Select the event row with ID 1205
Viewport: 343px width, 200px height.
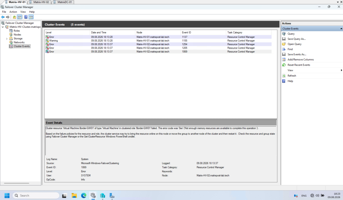coord(158,48)
